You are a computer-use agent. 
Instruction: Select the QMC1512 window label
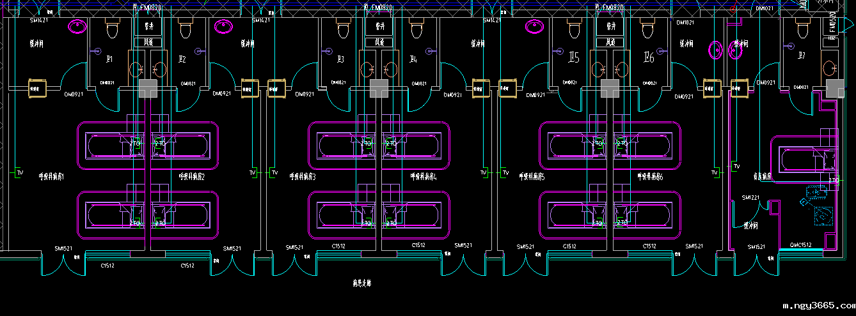point(800,245)
